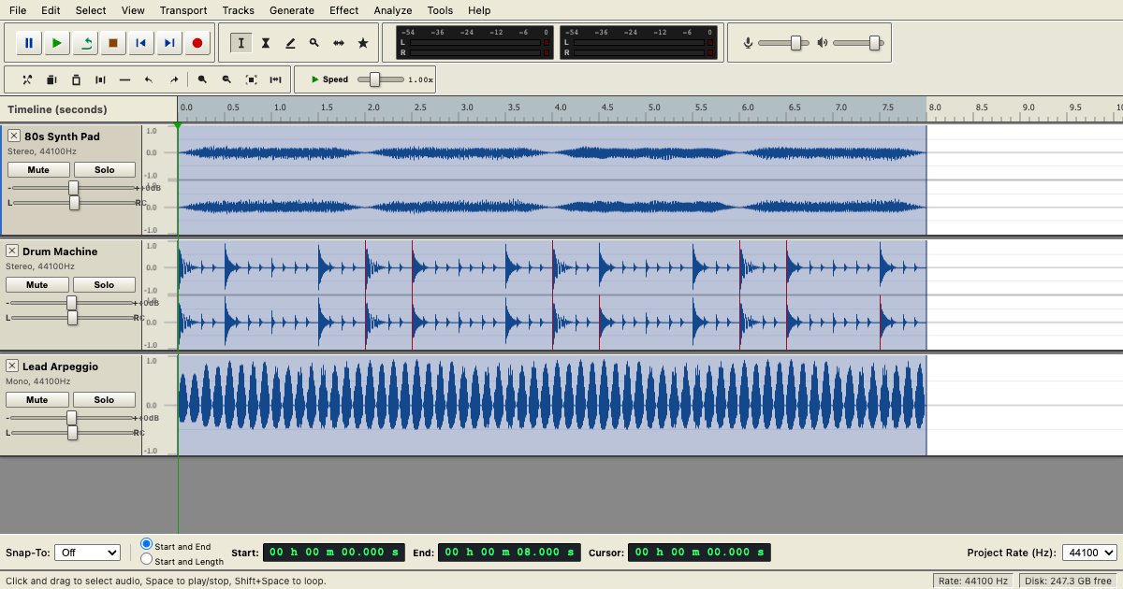This screenshot has width=1123, height=589.
Task: Skip to start of project
Action: click(141, 43)
